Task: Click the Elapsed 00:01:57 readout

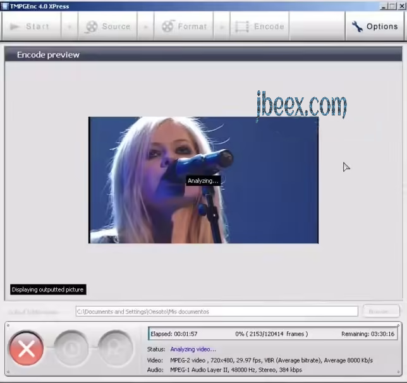Action: click(174, 334)
